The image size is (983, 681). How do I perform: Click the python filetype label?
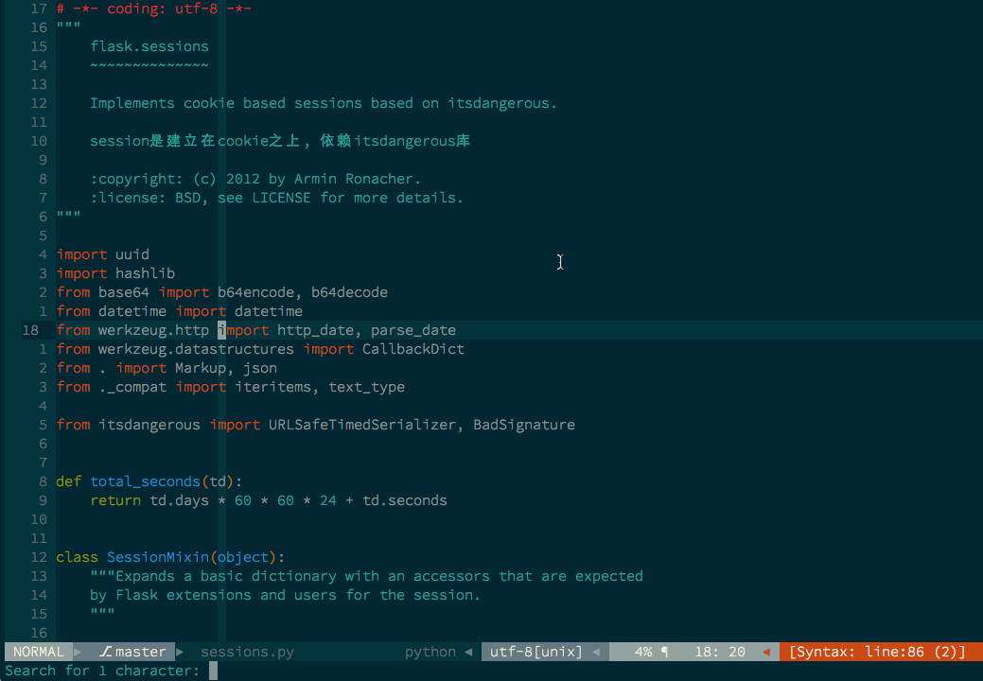430,652
